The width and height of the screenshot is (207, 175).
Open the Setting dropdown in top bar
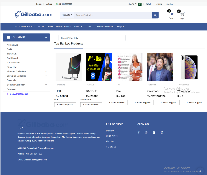click(170, 4)
